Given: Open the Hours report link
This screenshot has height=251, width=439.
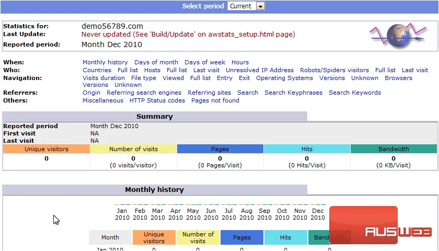Looking at the screenshot, I should [x=240, y=62].
